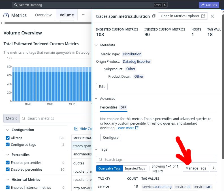The height and width of the screenshot is (191, 224).
Task: Click the Datadog Exporter origin tag
Action: [x=136, y=62]
